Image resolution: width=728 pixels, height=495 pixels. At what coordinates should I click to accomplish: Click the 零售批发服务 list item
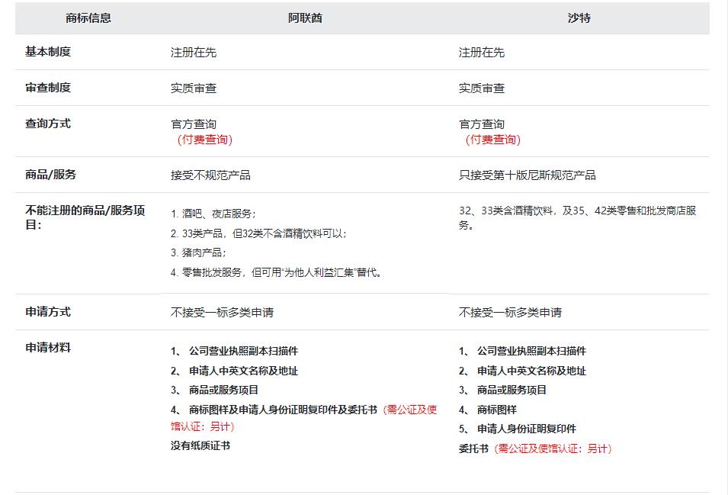pyautogui.click(x=276, y=272)
